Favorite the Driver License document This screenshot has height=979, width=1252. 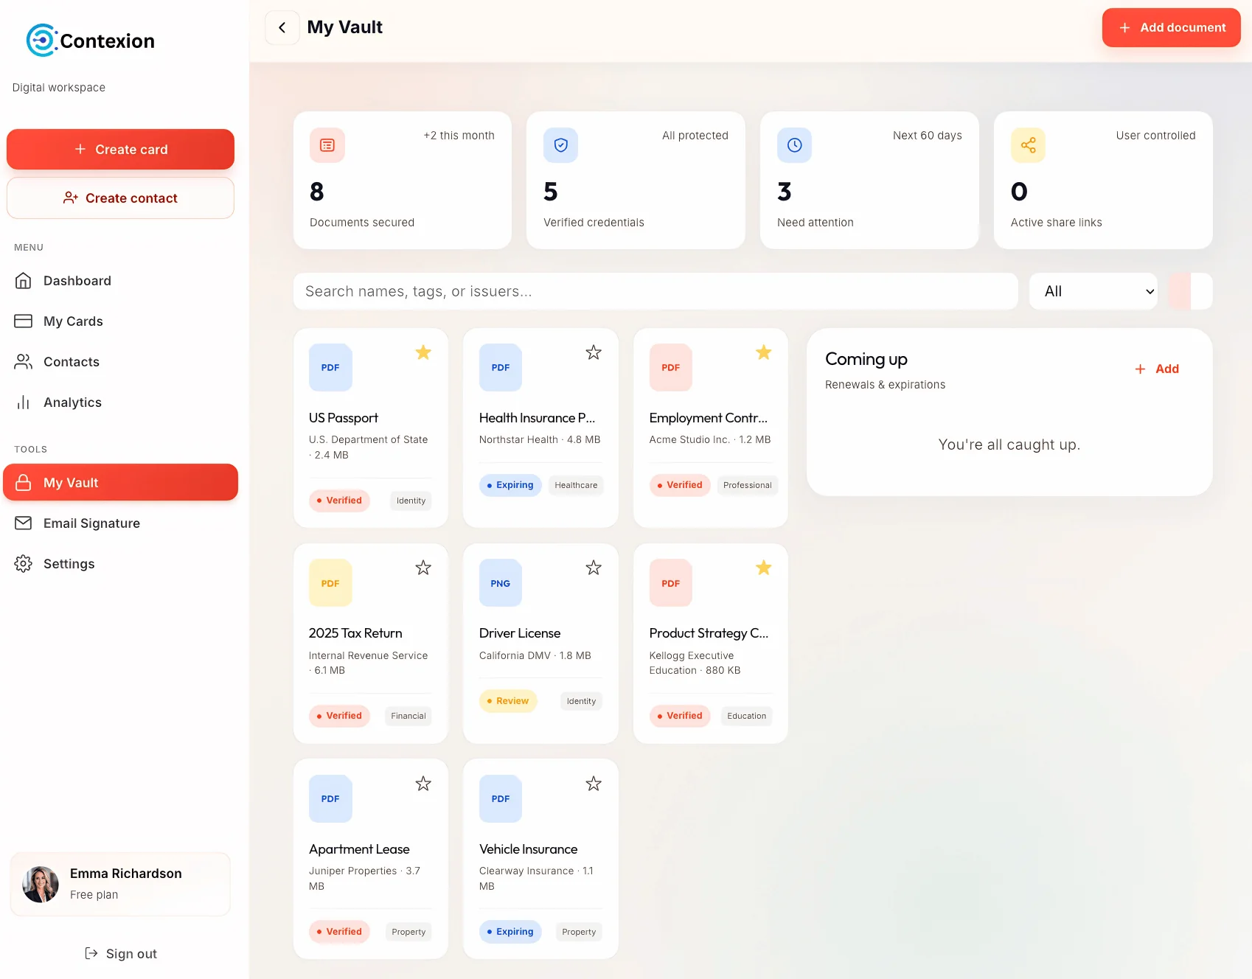click(594, 568)
